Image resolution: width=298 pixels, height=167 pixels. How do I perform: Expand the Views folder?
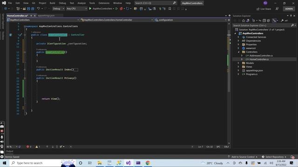point(238,67)
